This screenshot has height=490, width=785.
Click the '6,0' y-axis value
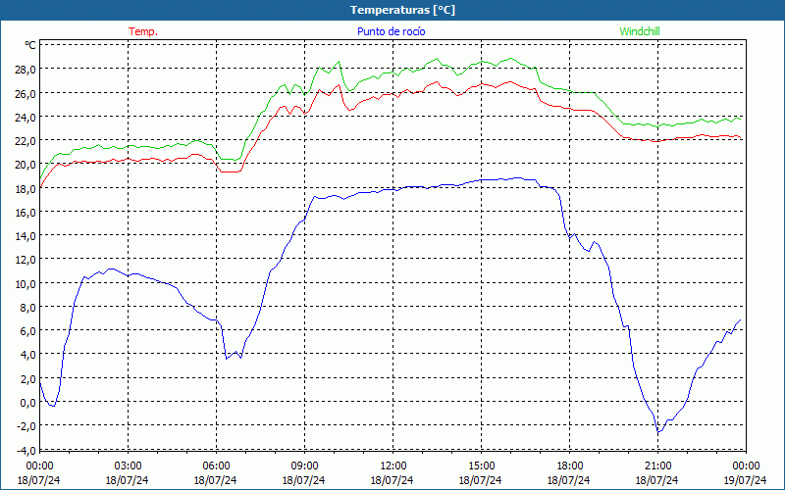(27, 331)
